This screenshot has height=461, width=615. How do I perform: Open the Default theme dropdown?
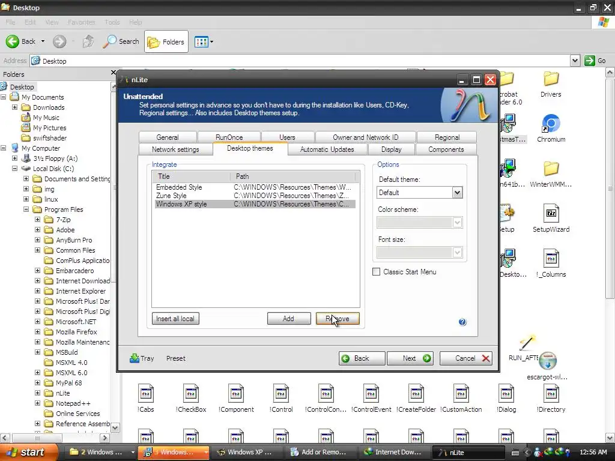pyautogui.click(x=457, y=193)
